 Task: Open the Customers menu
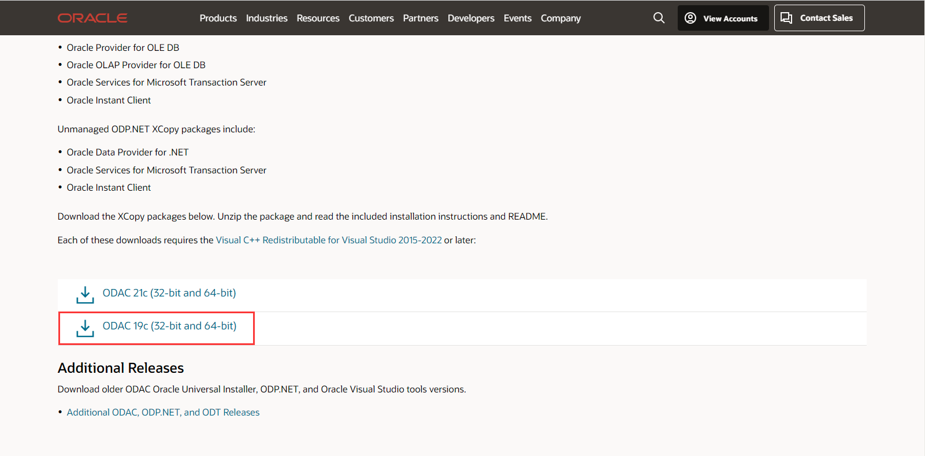coord(371,18)
